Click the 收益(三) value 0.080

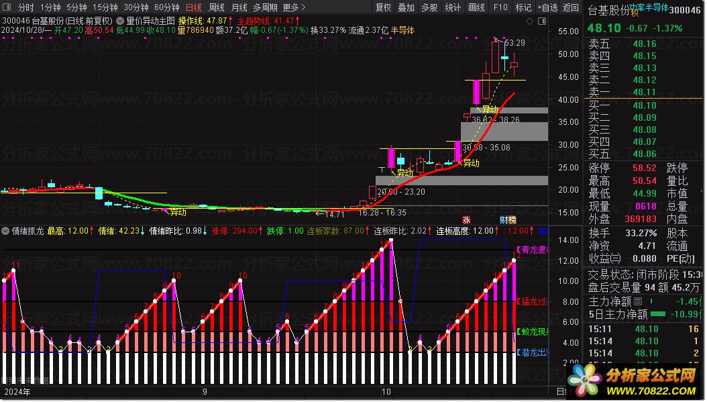click(645, 258)
